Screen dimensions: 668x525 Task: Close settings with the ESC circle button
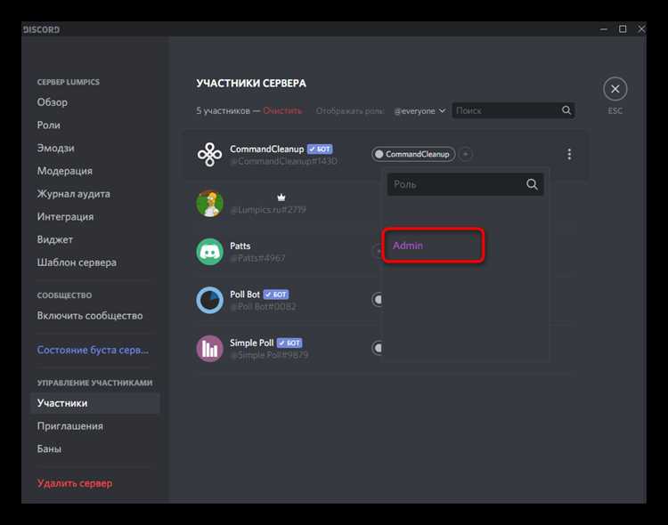click(615, 89)
